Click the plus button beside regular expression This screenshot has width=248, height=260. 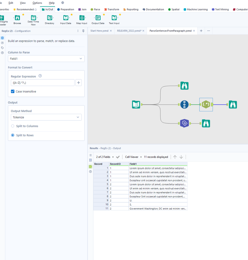[x=79, y=83]
